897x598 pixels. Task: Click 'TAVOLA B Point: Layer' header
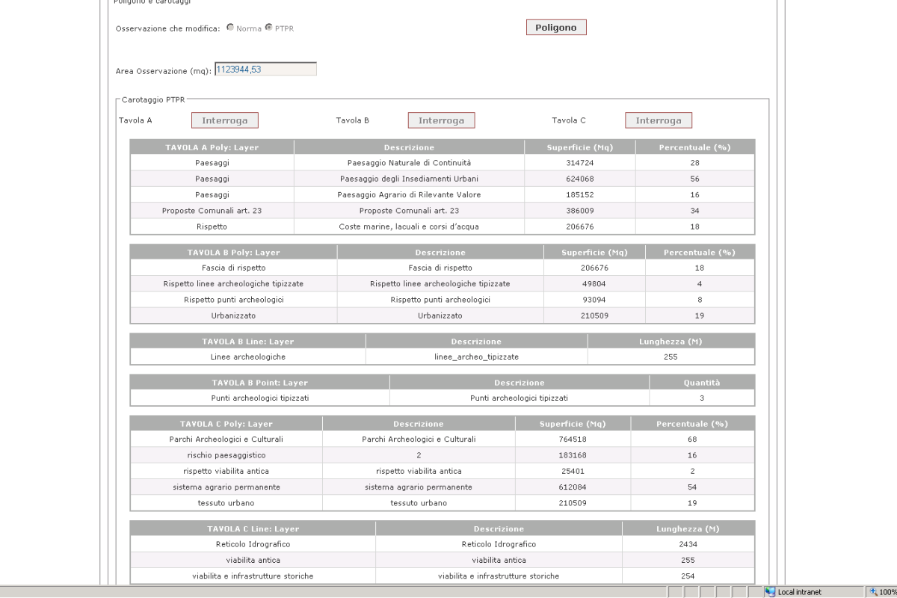tap(260, 383)
